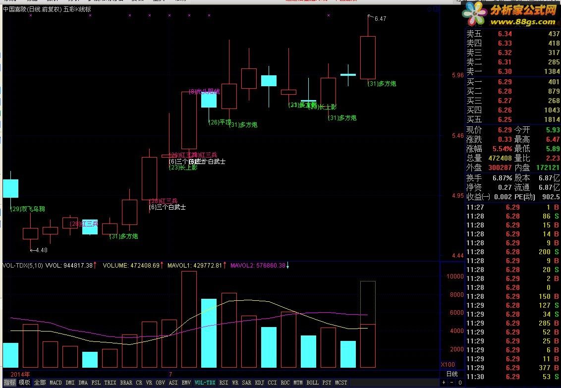Viewport: 561px width, 388px height.
Task: Click the 现价 6.29 value
Action: (505, 130)
